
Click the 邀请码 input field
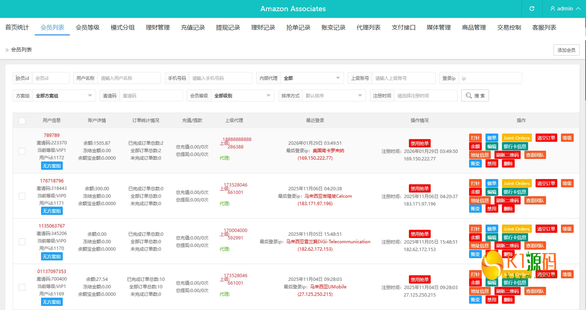[x=151, y=95]
